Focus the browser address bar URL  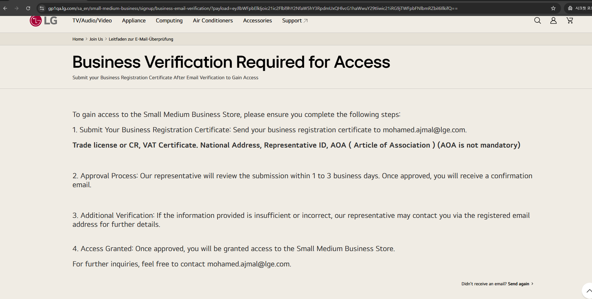[x=253, y=8]
